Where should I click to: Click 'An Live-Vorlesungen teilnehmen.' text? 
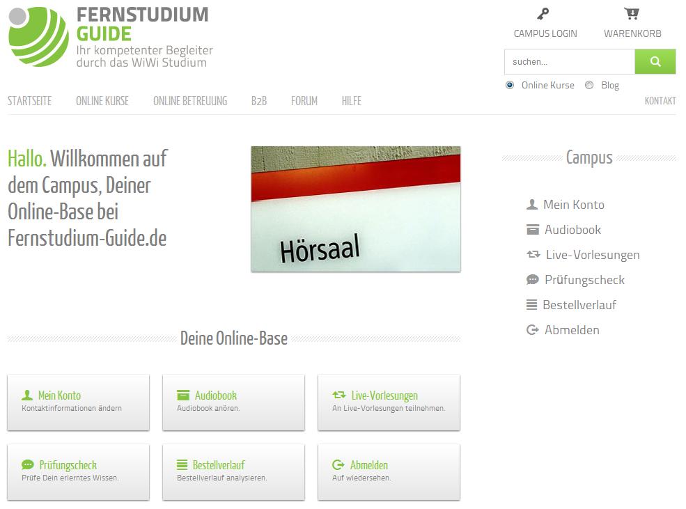389,409
